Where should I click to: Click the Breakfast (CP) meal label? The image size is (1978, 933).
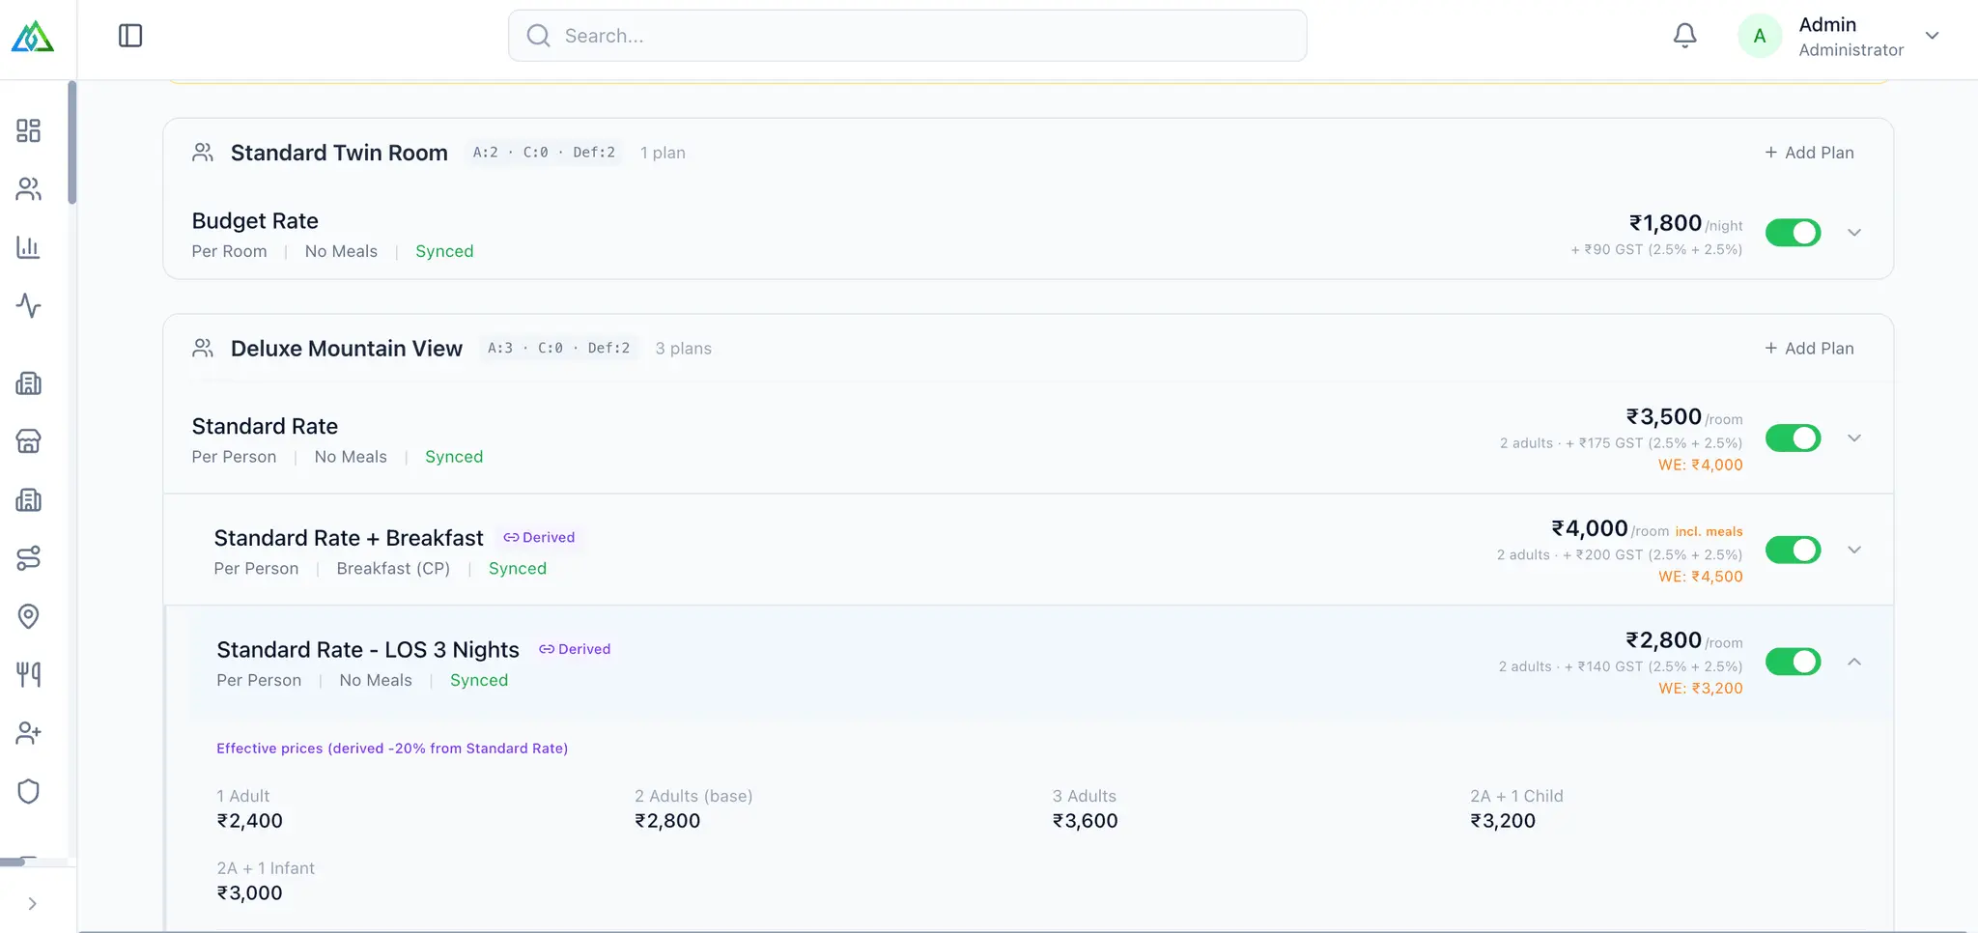pyautogui.click(x=393, y=569)
